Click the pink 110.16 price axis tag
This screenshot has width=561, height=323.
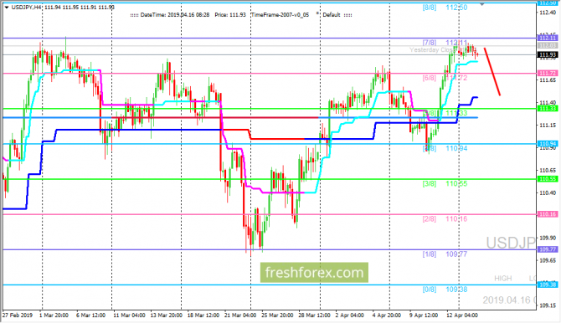point(548,214)
